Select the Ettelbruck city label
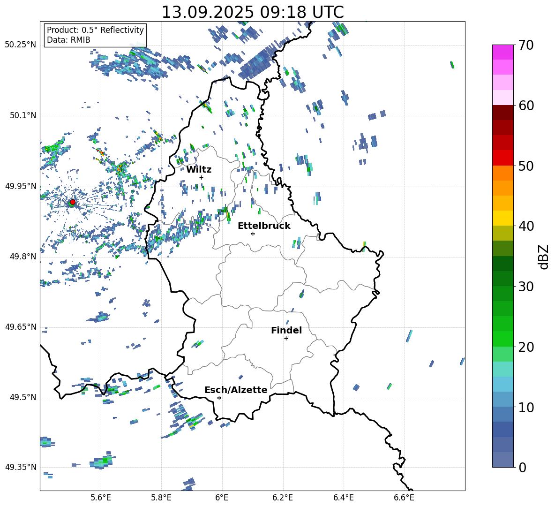 (264, 226)
